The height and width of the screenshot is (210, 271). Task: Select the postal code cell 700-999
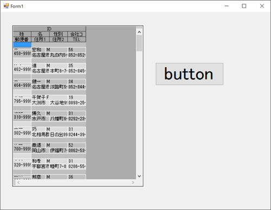[x=22, y=149]
